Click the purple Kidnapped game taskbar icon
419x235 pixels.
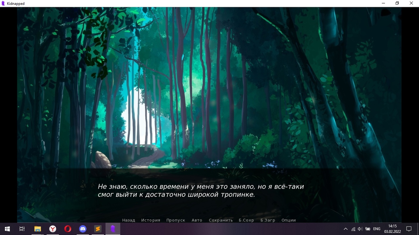(x=113, y=229)
